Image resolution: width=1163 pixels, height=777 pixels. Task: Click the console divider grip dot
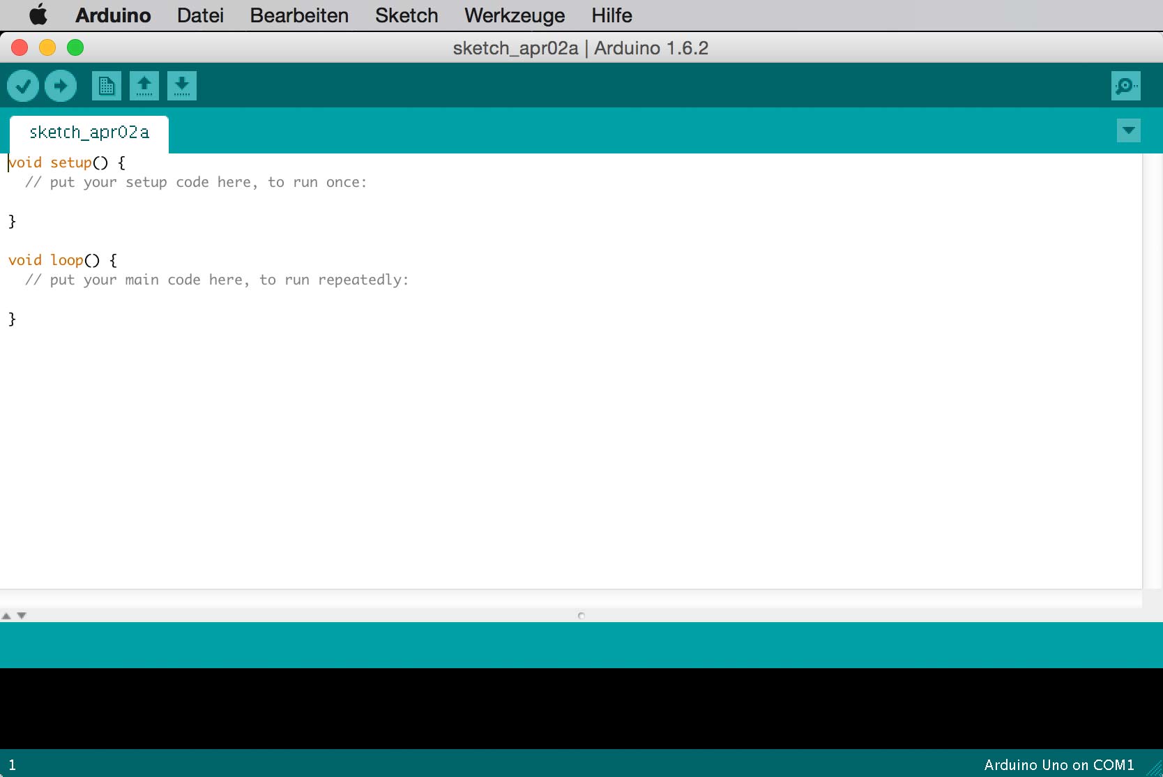click(581, 616)
